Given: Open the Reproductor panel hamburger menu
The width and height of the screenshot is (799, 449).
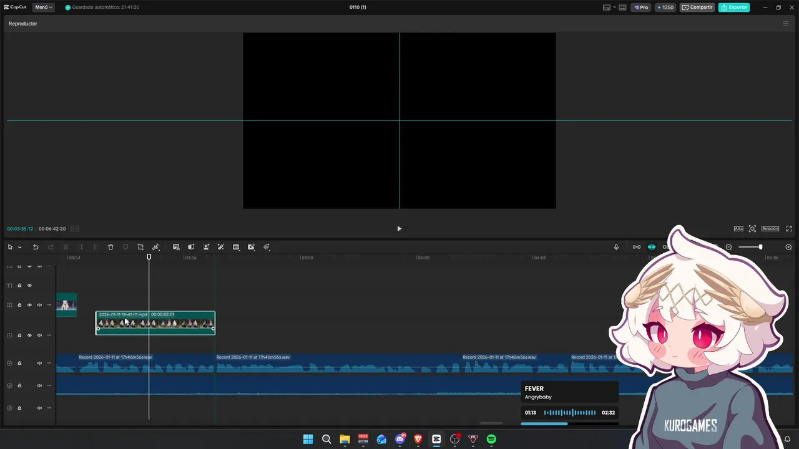Looking at the screenshot, I should (785, 24).
